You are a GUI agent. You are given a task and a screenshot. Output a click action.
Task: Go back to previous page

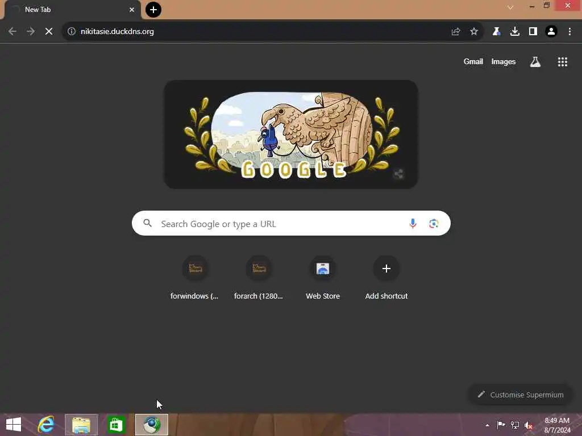13,32
